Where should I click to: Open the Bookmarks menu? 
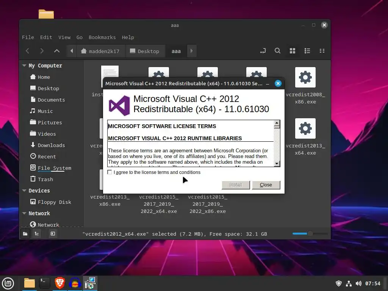click(x=102, y=38)
